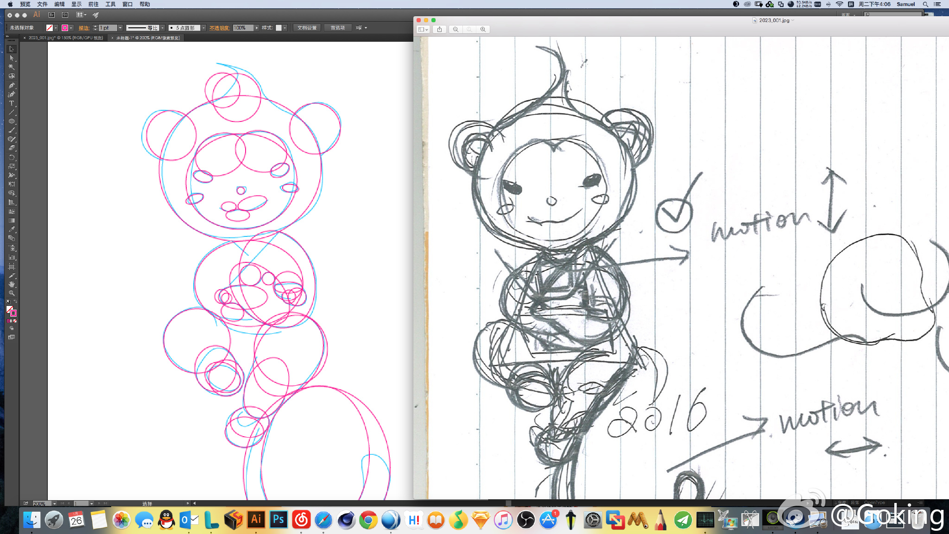Screen dimensions: 949x534
Task: Select the Hand tool
Action: (12, 284)
